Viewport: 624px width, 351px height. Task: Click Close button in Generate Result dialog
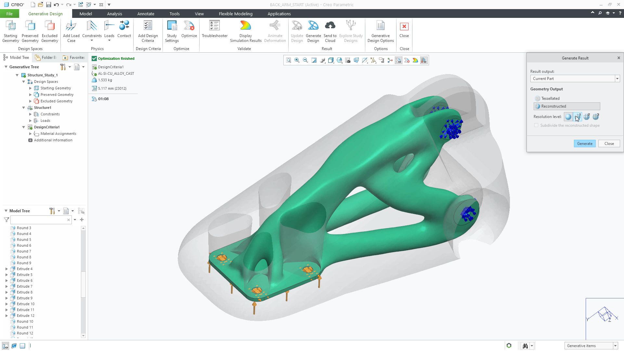[609, 144]
